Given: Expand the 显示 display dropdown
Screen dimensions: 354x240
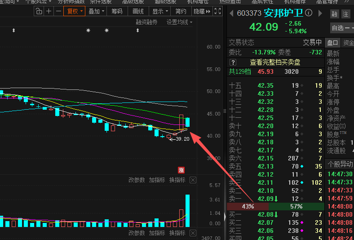Looking at the screenshot, I should pos(160,11).
